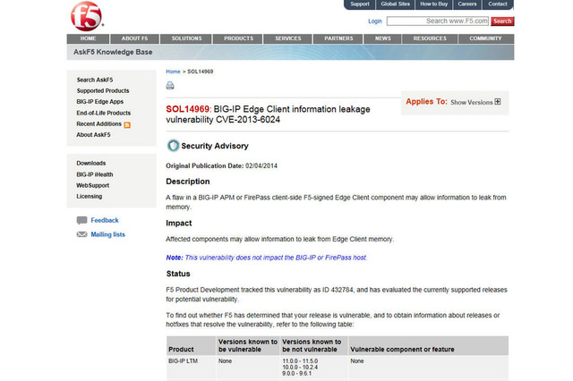Open Contact top link
The width and height of the screenshot is (573, 381).
point(498,4)
